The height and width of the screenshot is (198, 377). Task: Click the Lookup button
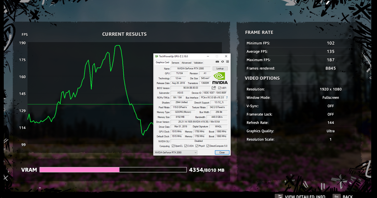pos(220,68)
